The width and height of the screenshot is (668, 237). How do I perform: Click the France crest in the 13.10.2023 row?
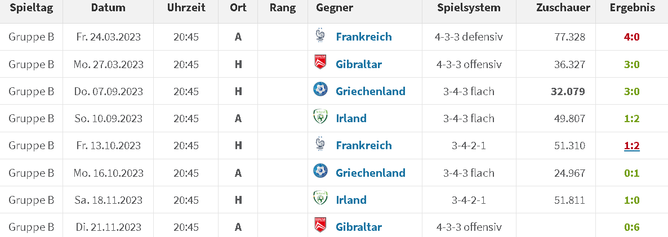point(320,145)
